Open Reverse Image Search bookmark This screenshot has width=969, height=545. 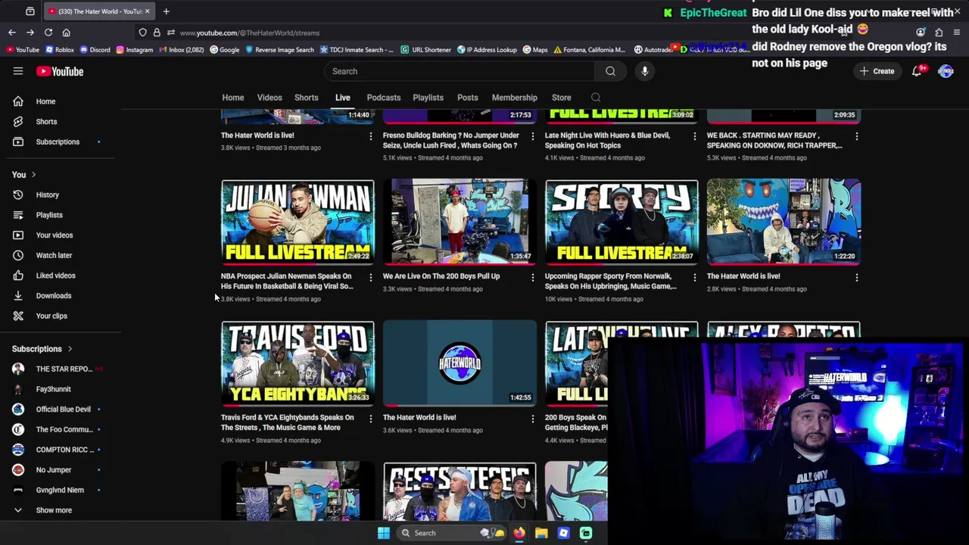(279, 50)
